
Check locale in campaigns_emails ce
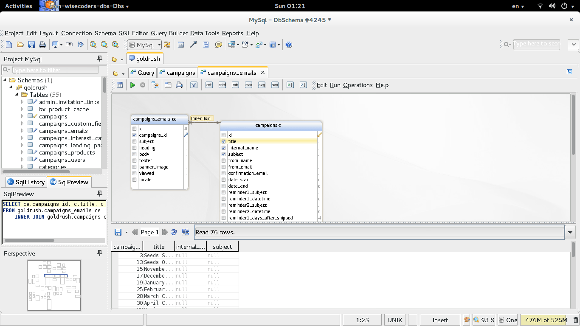coord(135,180)
